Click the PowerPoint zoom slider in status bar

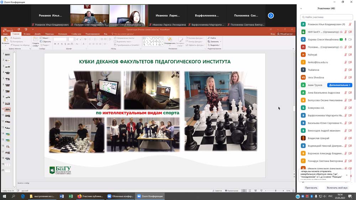click(276, 191)
